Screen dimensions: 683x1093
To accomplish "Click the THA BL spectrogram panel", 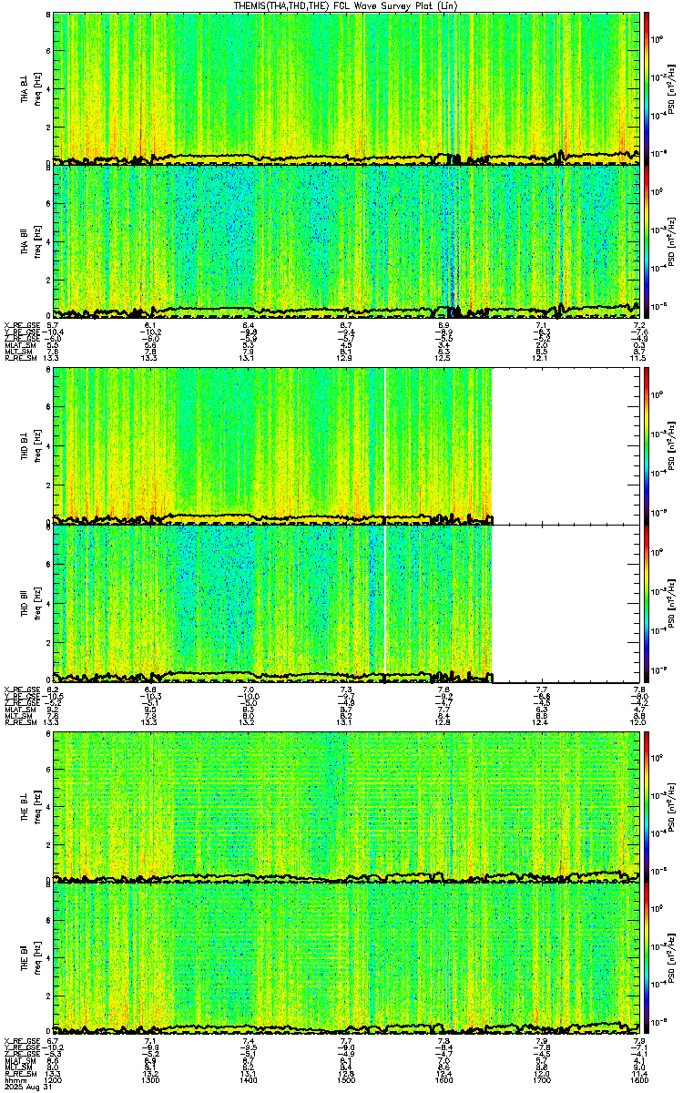I will 346,87.
